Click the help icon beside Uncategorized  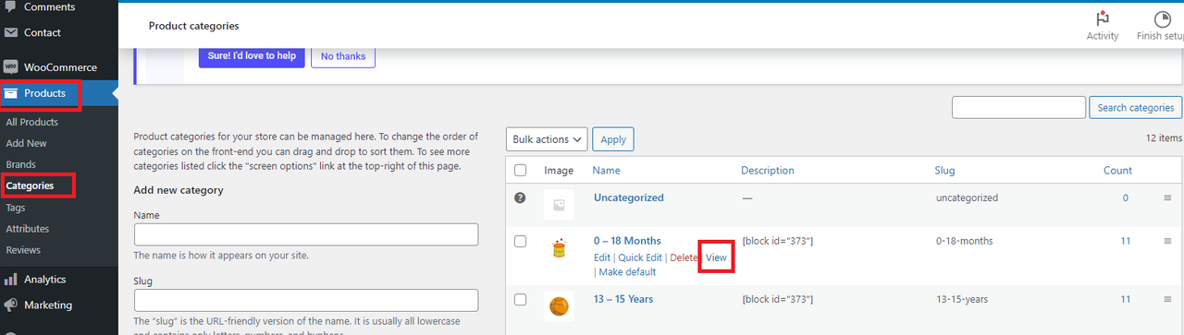[520, 198]
